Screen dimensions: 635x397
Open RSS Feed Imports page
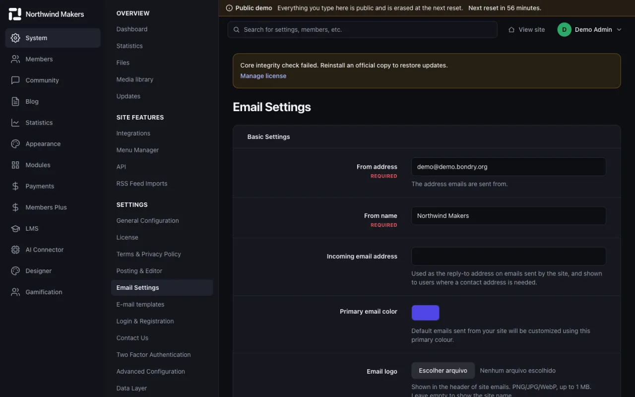[142, 184]
